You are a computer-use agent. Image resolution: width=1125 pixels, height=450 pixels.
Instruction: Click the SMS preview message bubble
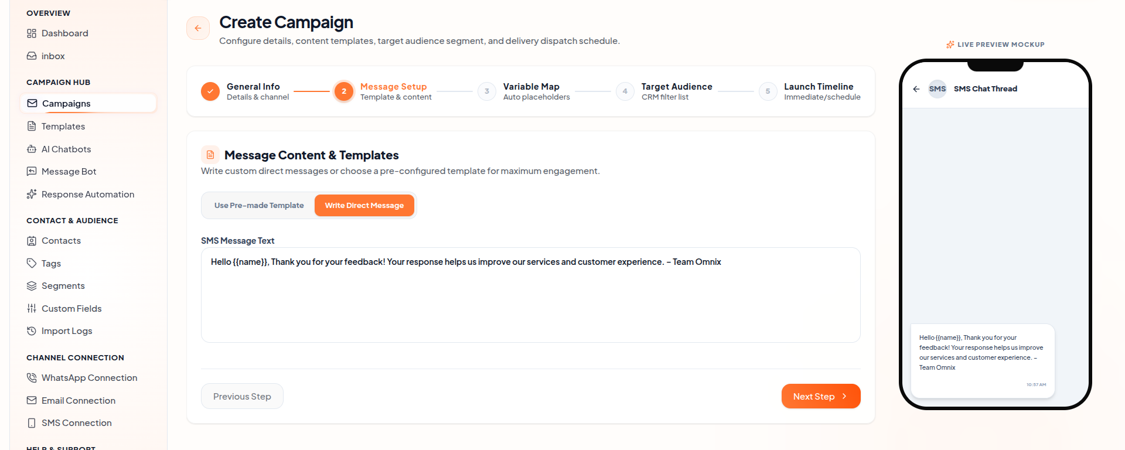pos(983,360)
